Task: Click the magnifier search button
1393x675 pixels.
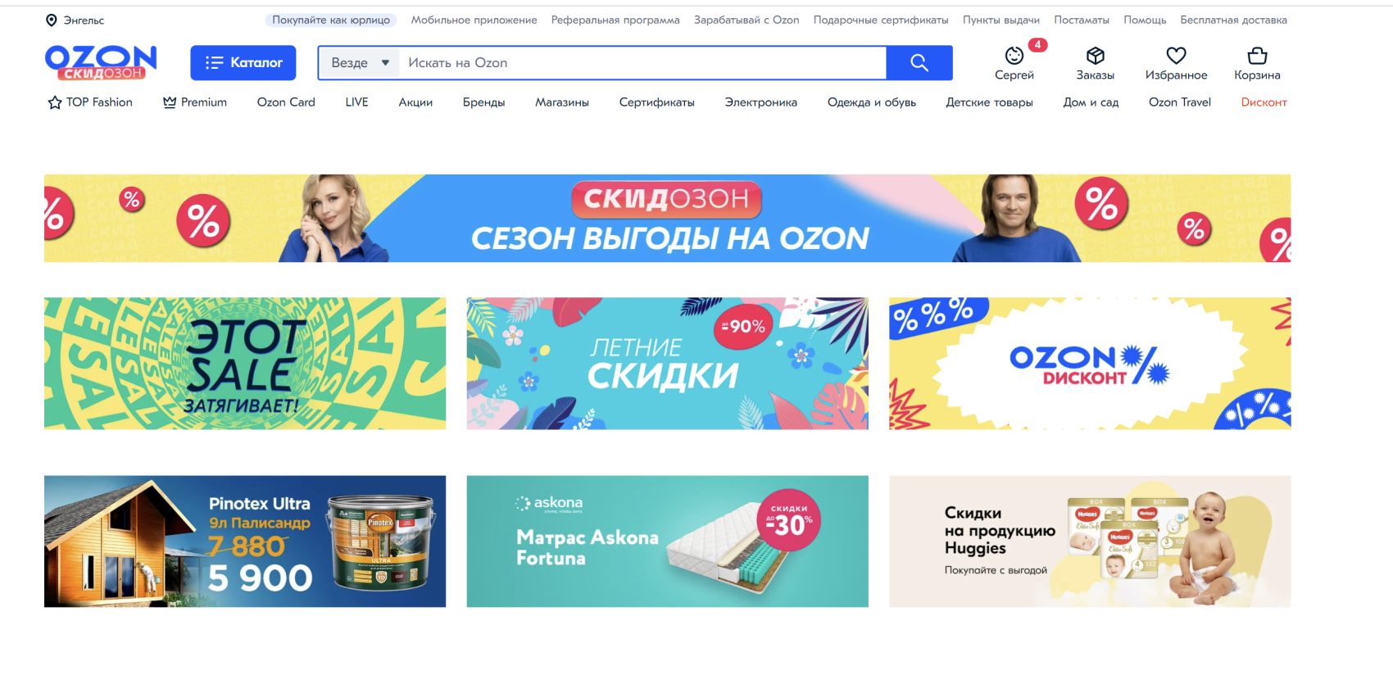Action: 919,63
